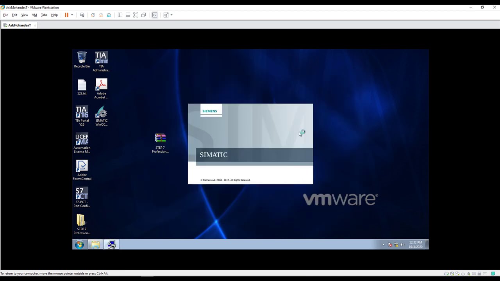Select the TIA Administrator desktop shortcut
Screen dimensions: 500x281
point(101,62)
